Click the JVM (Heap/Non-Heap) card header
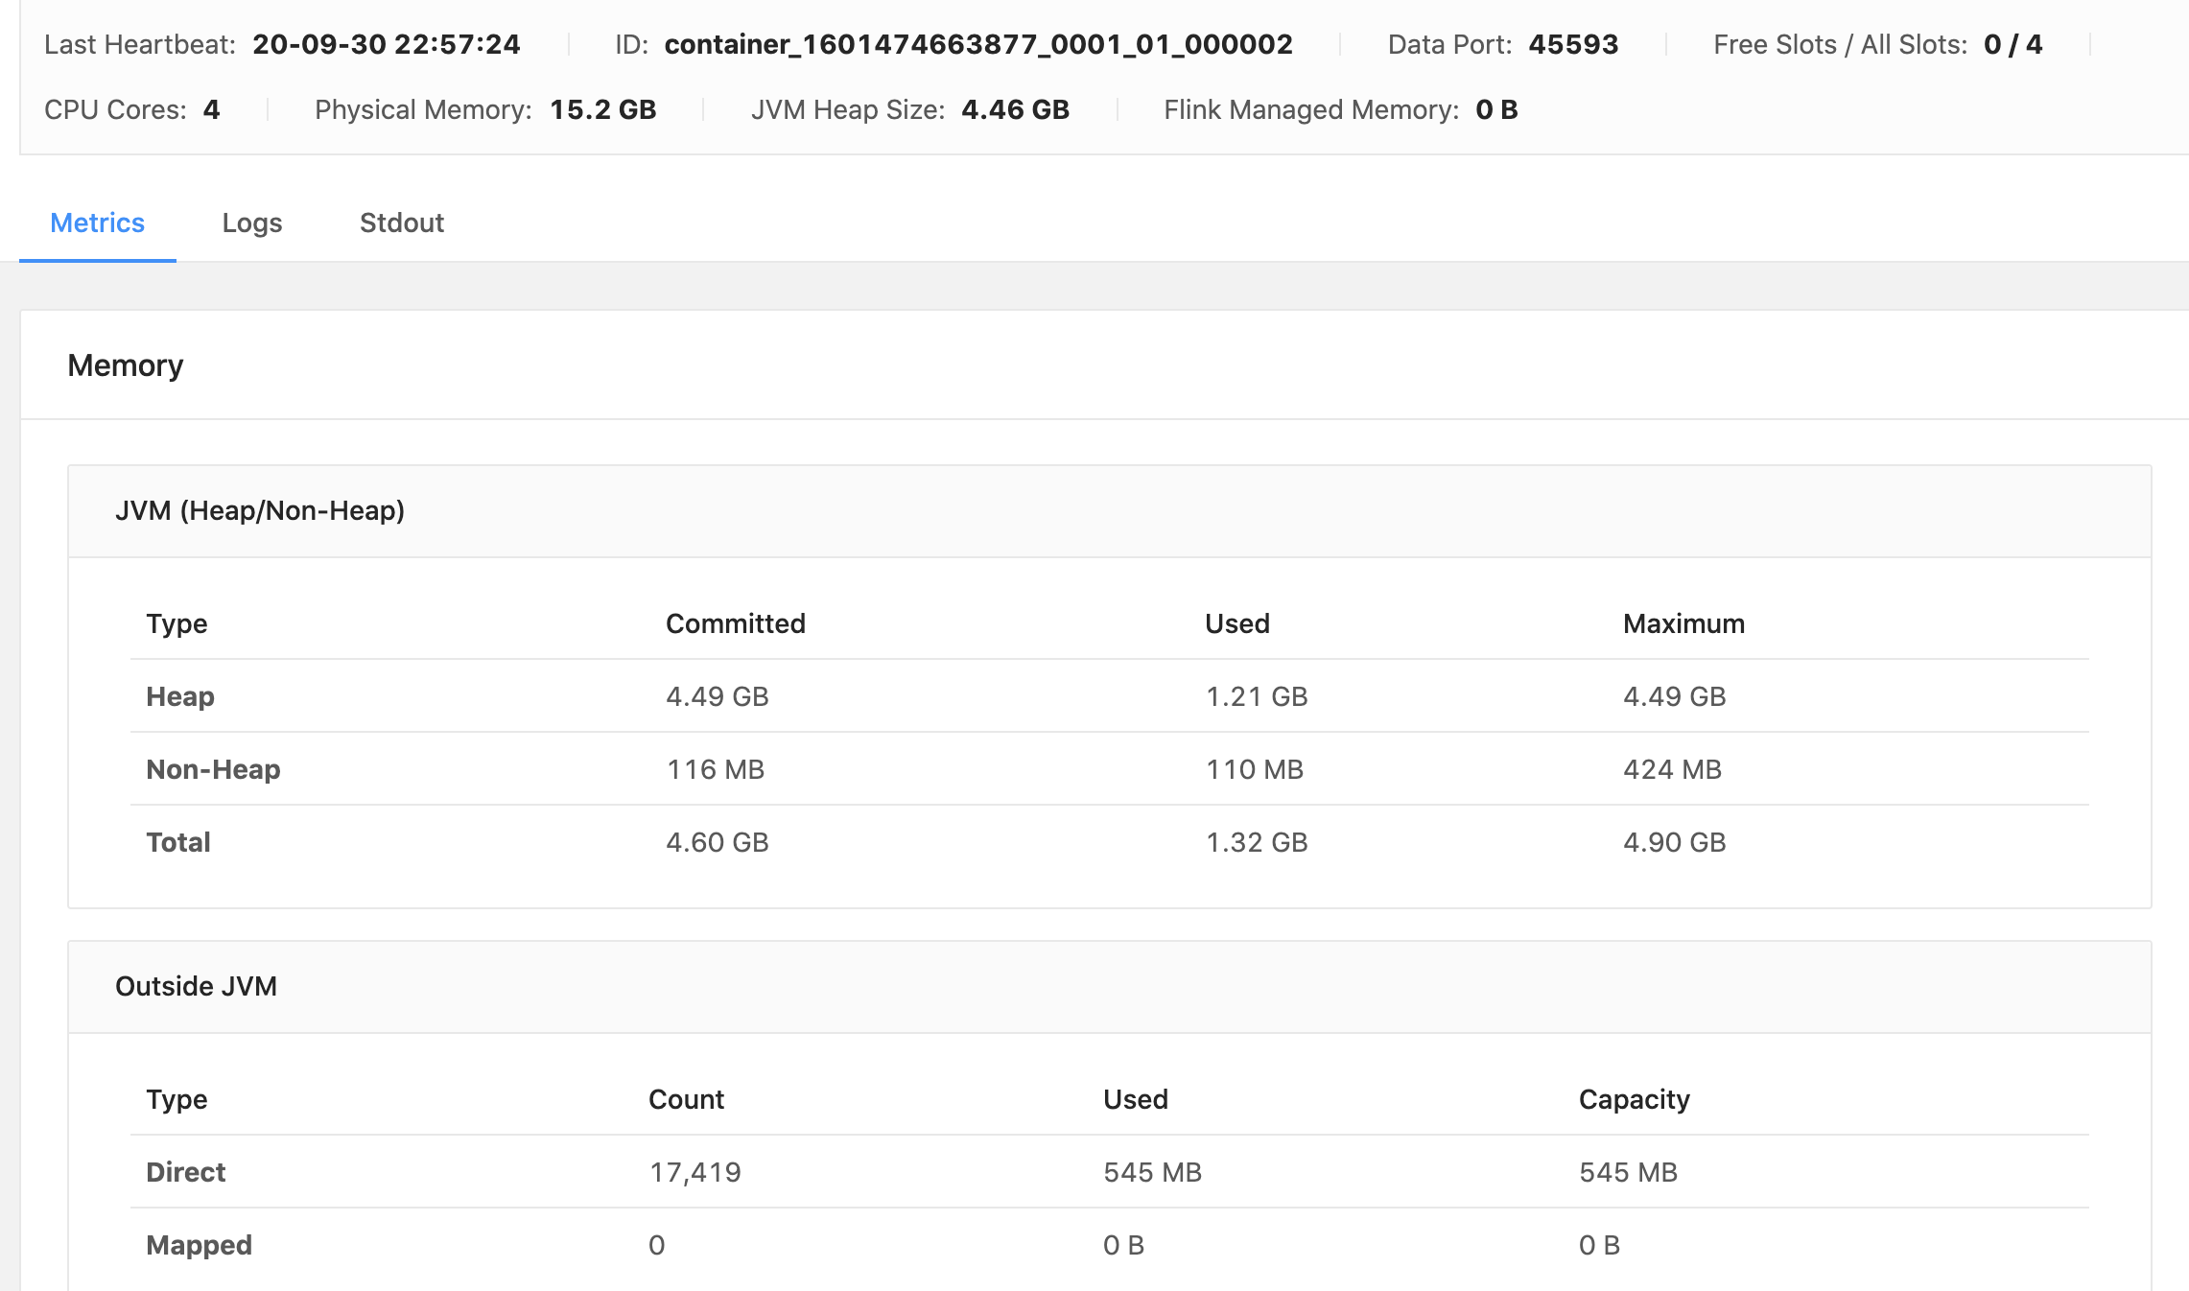This screenshot has height=1291, width=2189. pos(259,510)
